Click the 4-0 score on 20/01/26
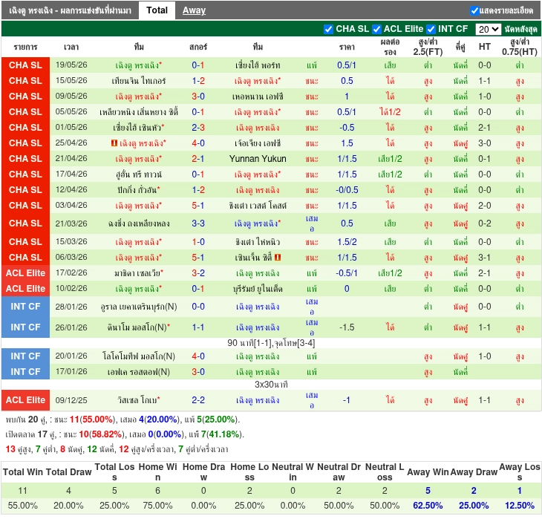 pos(198,356)
